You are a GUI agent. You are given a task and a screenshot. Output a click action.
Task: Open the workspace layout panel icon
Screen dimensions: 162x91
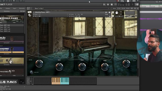[112, 5]
